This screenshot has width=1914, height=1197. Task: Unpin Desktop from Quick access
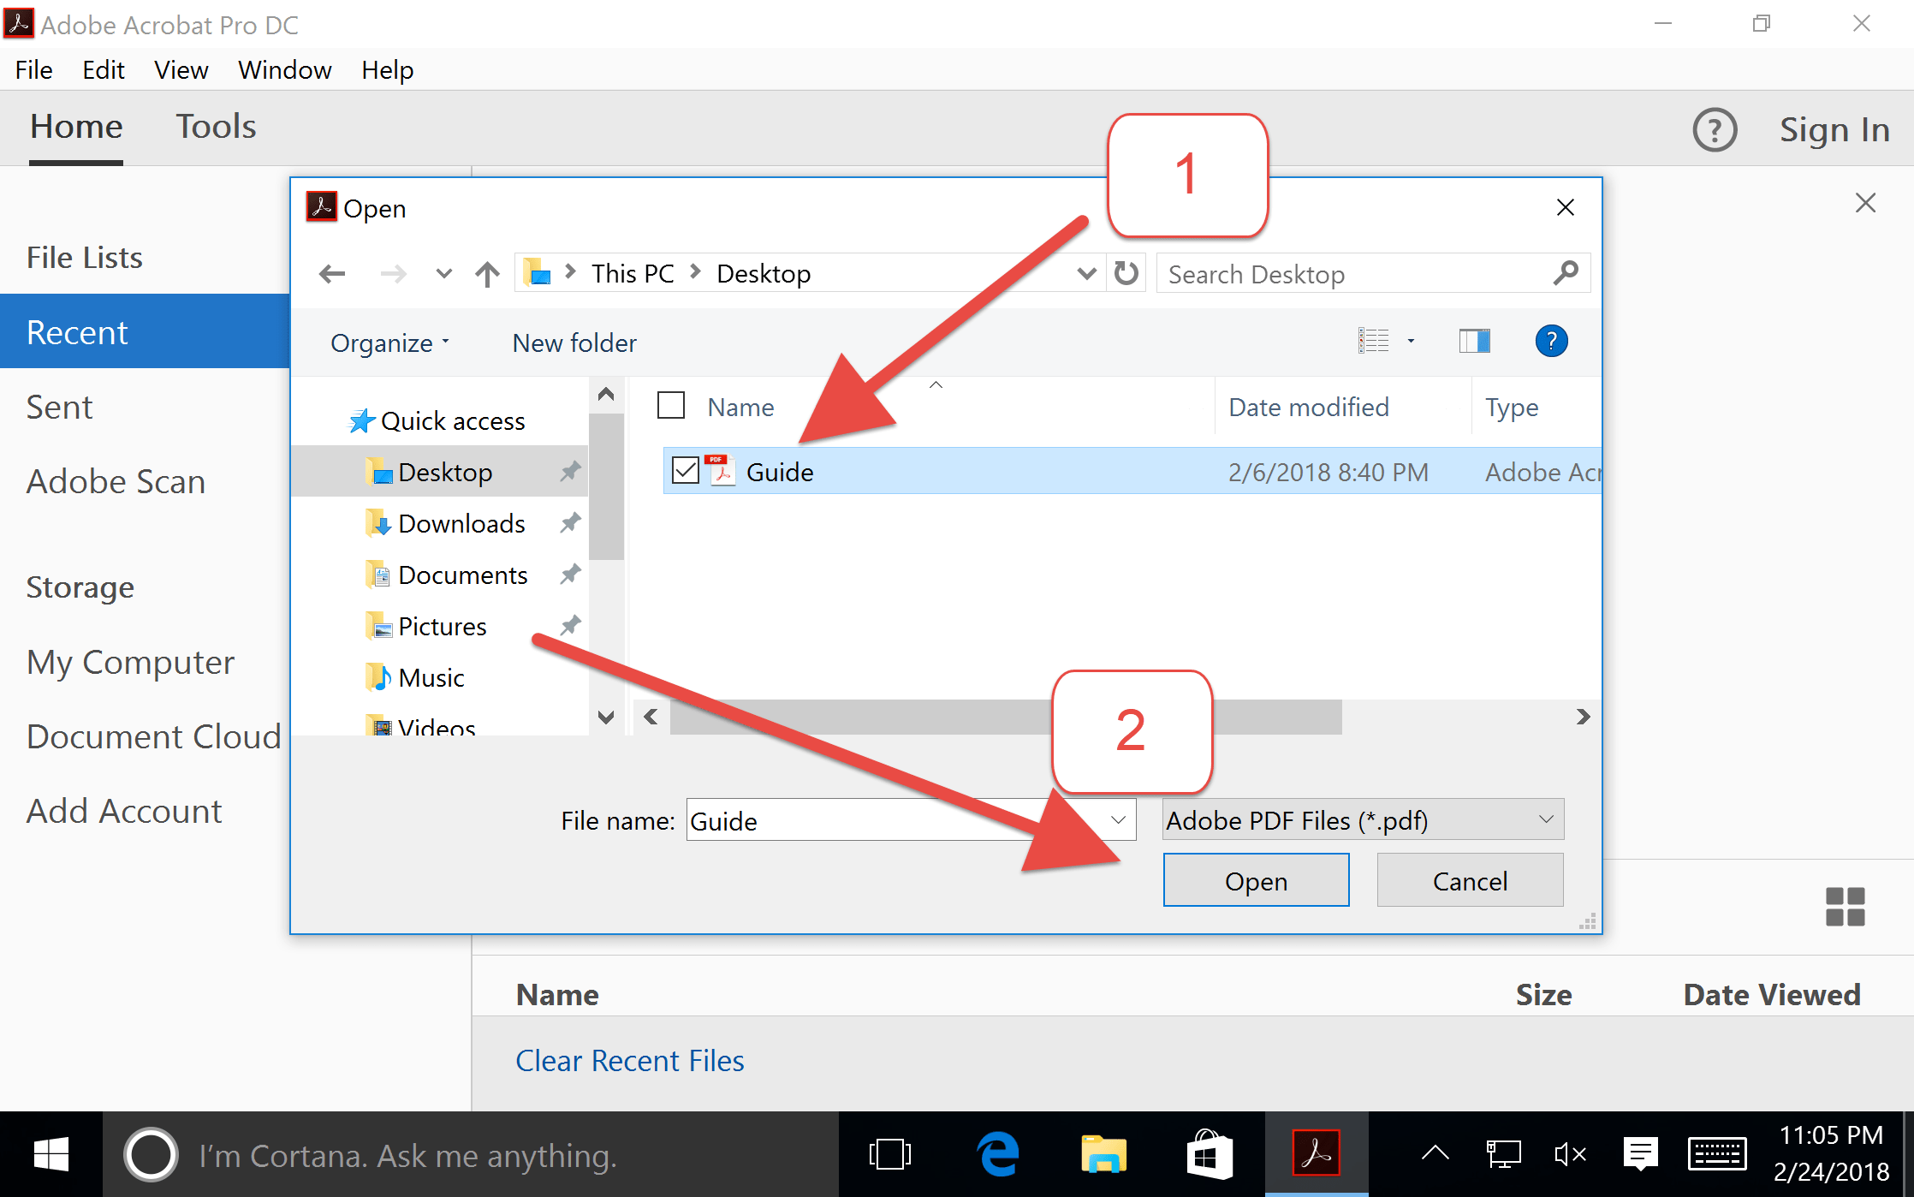click(x=570, y=472)
